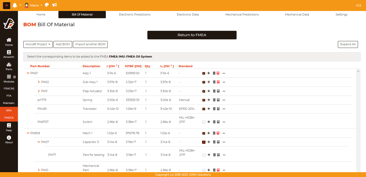Open the Aircraft Project dropdown
366x177 pixels.
38,44
